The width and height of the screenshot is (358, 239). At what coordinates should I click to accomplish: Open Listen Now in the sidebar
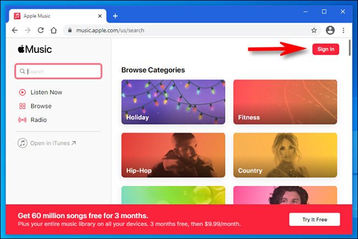tap(40, 92)
